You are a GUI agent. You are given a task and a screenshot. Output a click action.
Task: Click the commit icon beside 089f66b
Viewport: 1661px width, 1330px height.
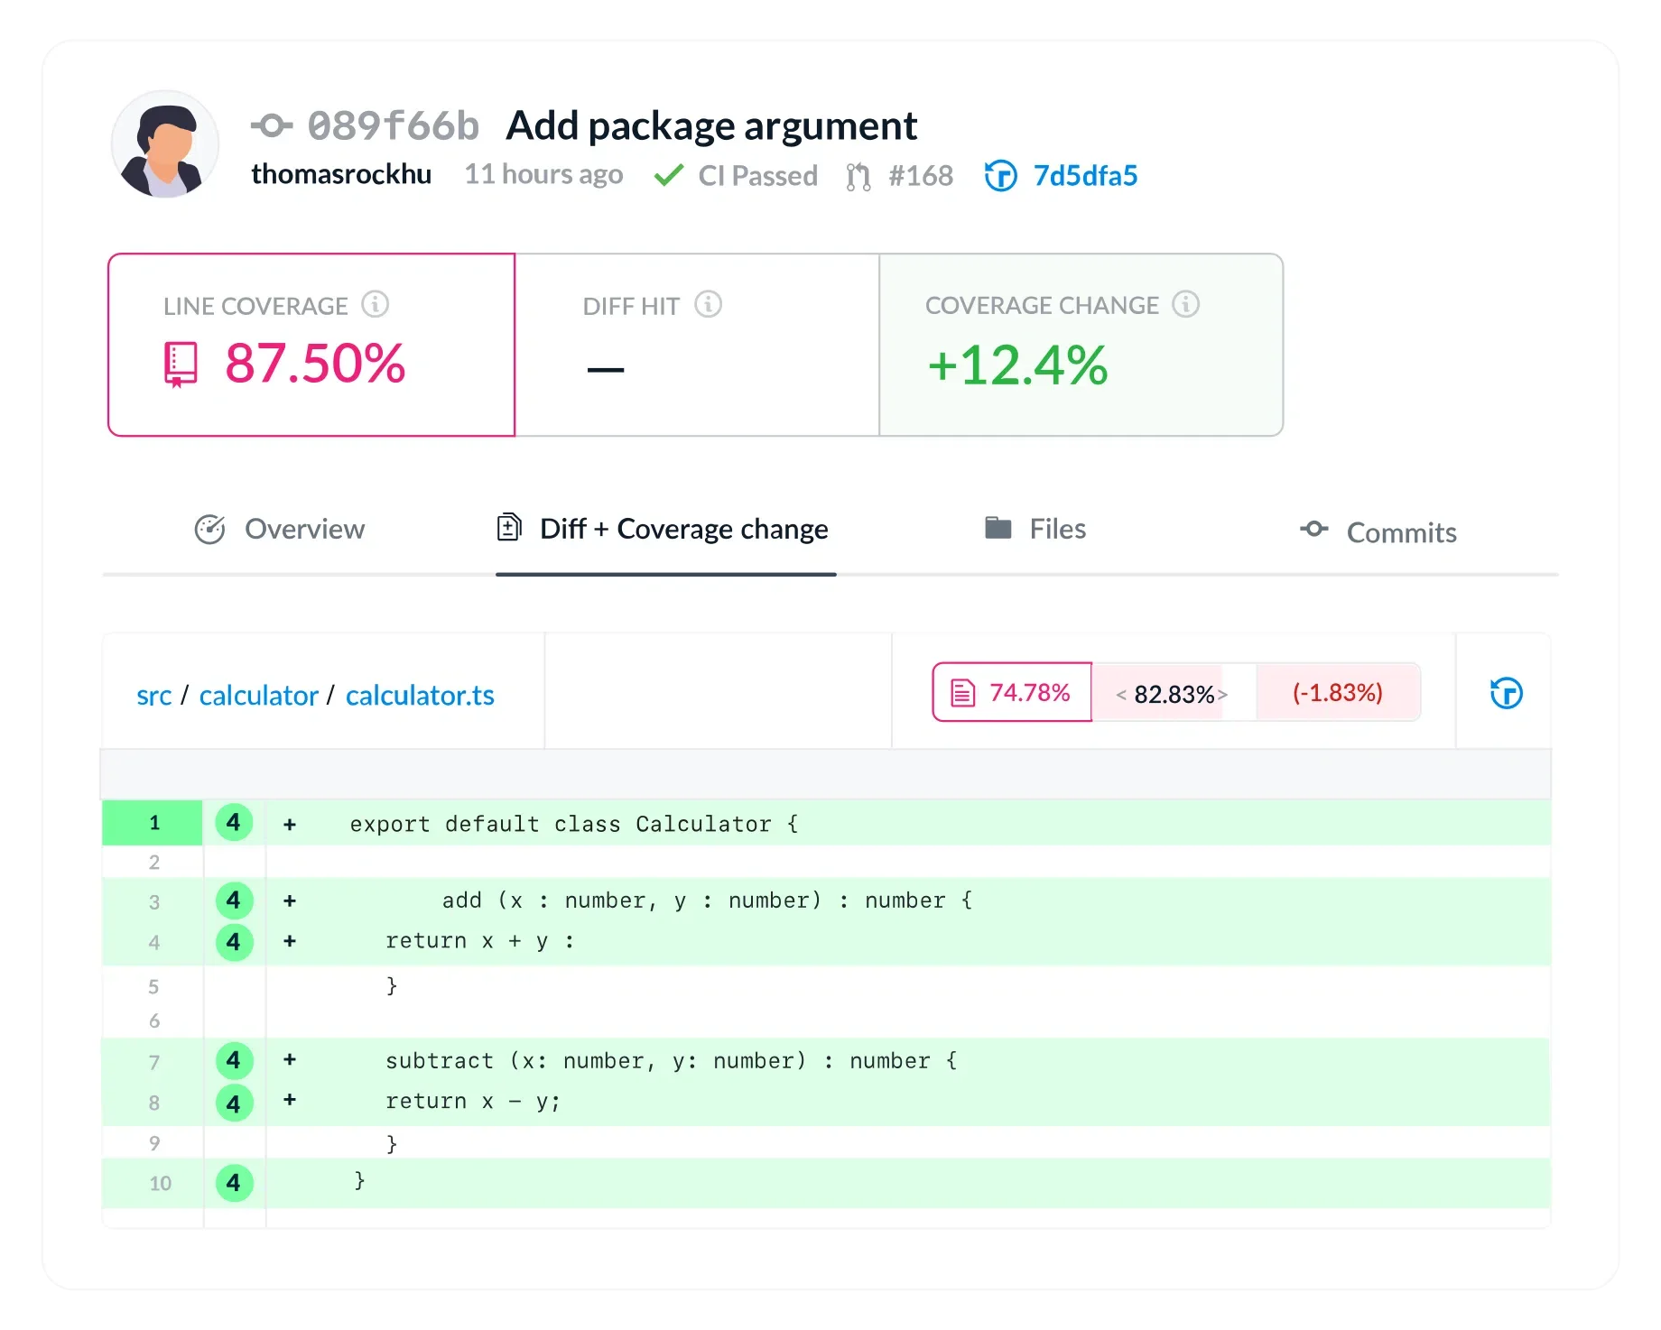pos(272,125)
